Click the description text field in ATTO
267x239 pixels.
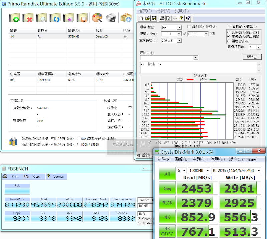(x=199, y=67)
